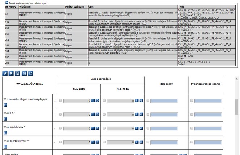Open table icon under 'Wiek 0-17'
Image resolution: width=240 pixels, height=155 pixels.
click(x=5, y=119)
